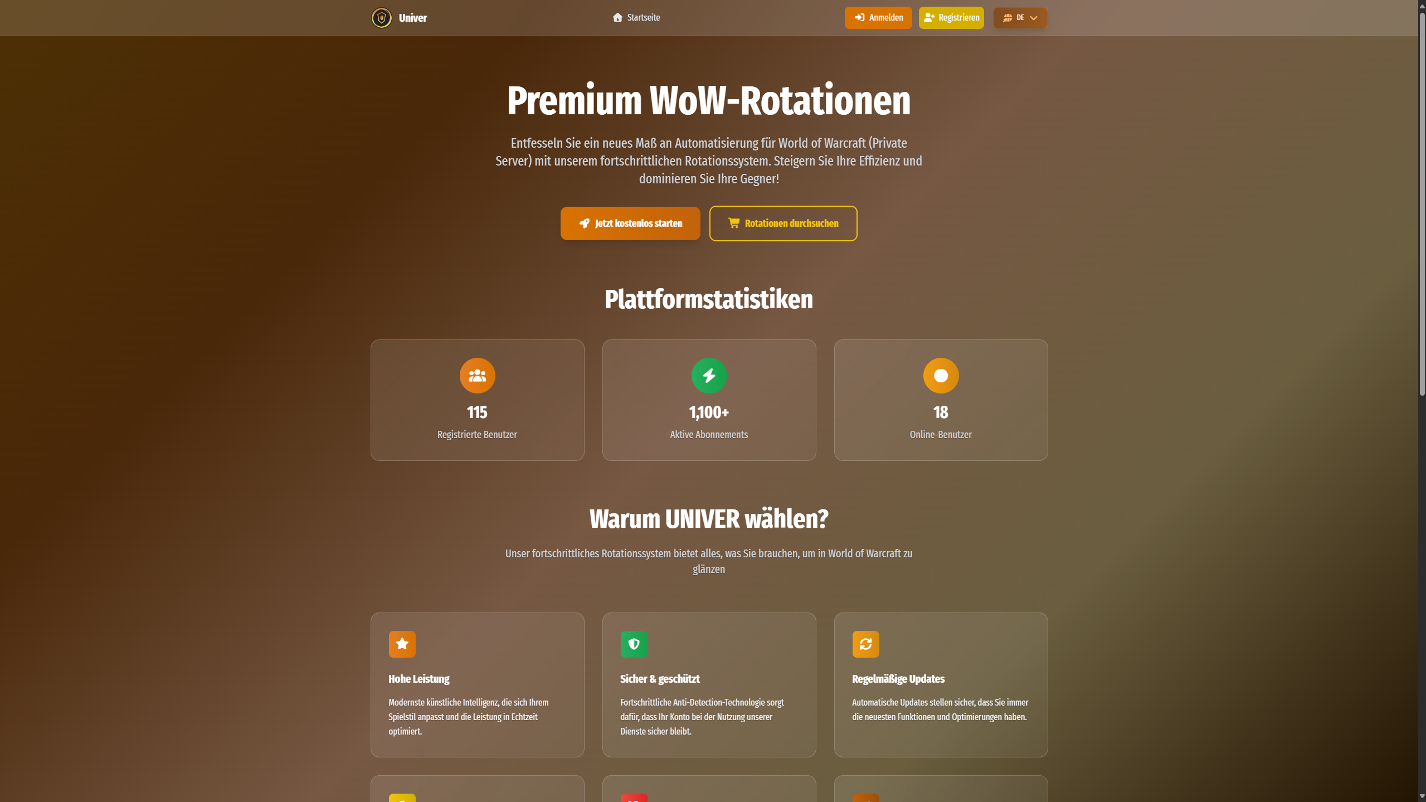Click the Univer shield logo icon

tap(381, 18)
